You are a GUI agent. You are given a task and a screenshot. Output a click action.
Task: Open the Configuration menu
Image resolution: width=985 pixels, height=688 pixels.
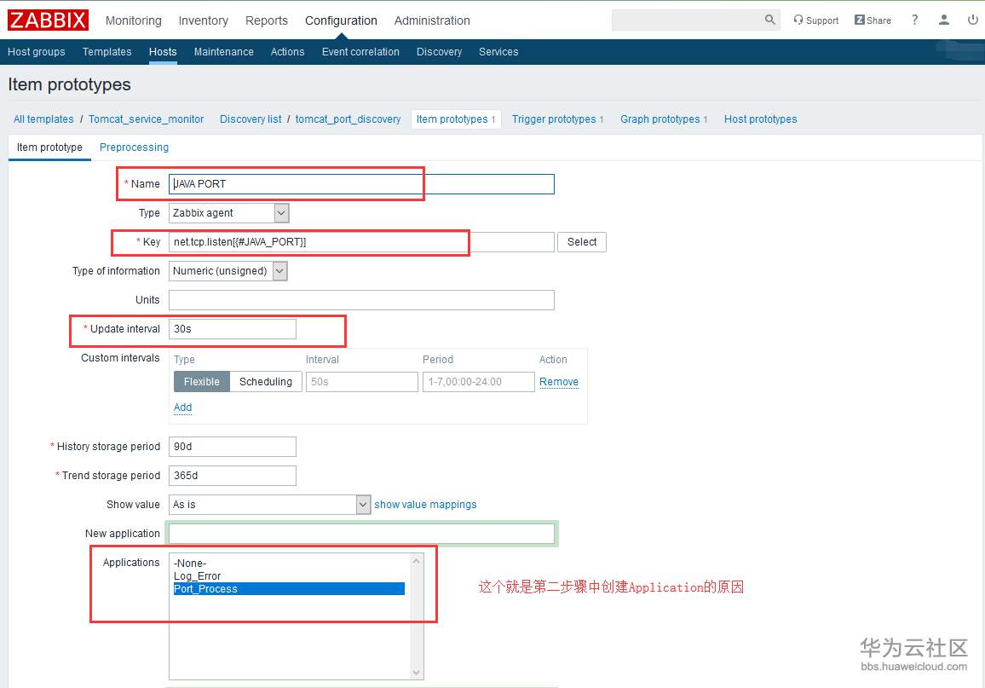(x=341, y=20)
